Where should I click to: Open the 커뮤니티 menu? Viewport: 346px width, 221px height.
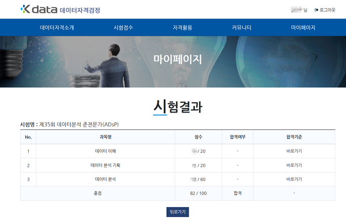click(242, 28)
